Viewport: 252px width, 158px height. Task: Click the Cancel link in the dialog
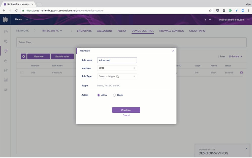pyautogui.click(x=126, y=115)
